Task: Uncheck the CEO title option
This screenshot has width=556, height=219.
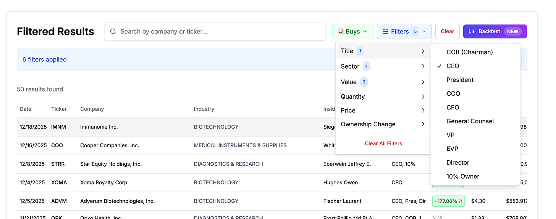Action: click(x=475, y=66)
